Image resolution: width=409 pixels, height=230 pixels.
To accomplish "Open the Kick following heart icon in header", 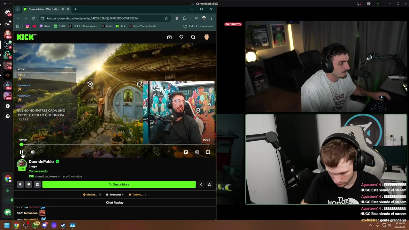I will tap(181, 37).
